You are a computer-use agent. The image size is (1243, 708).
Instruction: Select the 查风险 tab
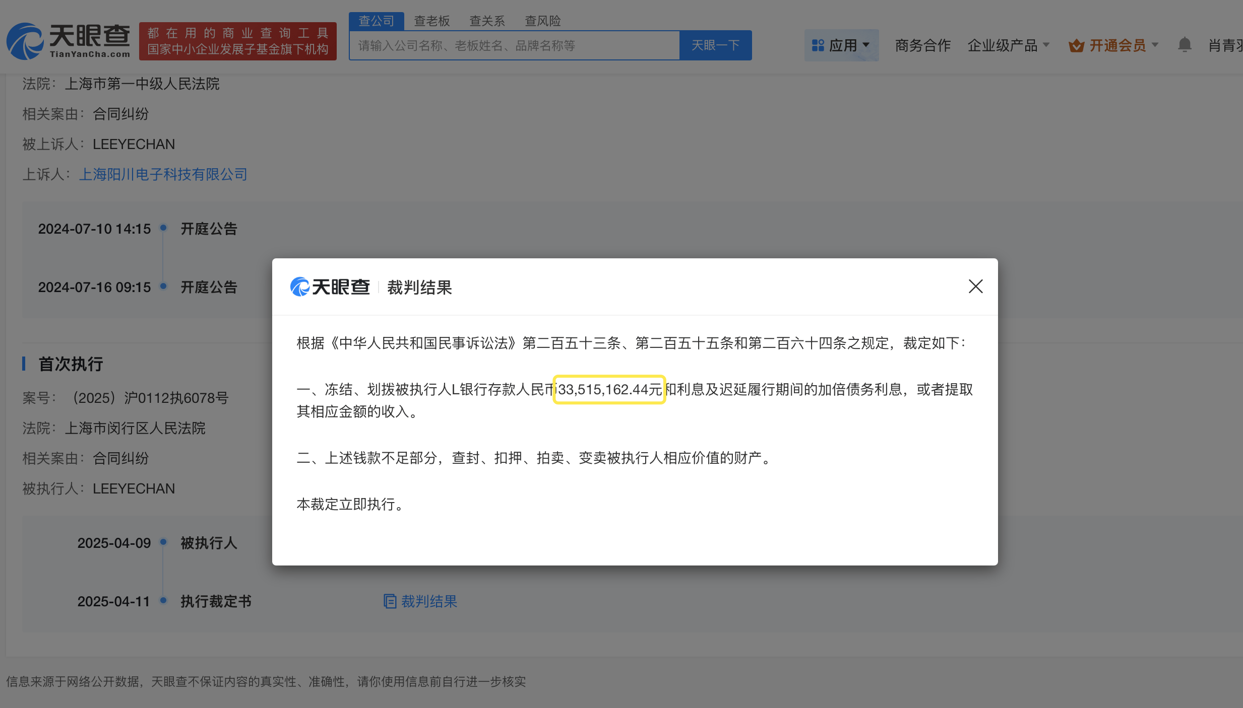click(543, 21)
